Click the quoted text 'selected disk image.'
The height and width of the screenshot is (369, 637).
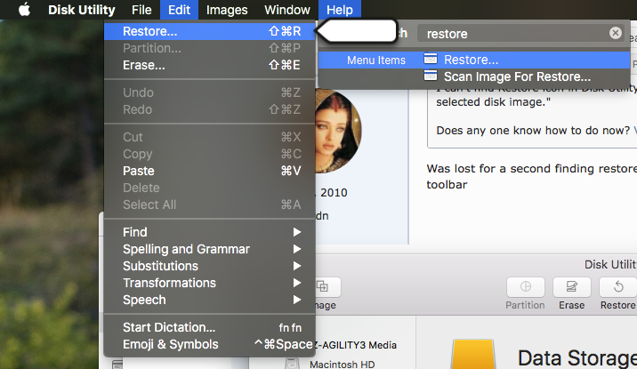pyautogui.click(x=493, y=102)
